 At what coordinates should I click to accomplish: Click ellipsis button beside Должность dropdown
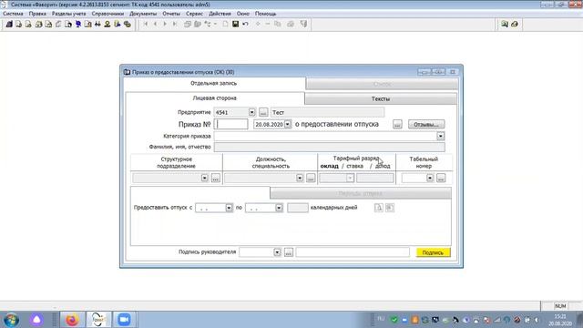311,179
